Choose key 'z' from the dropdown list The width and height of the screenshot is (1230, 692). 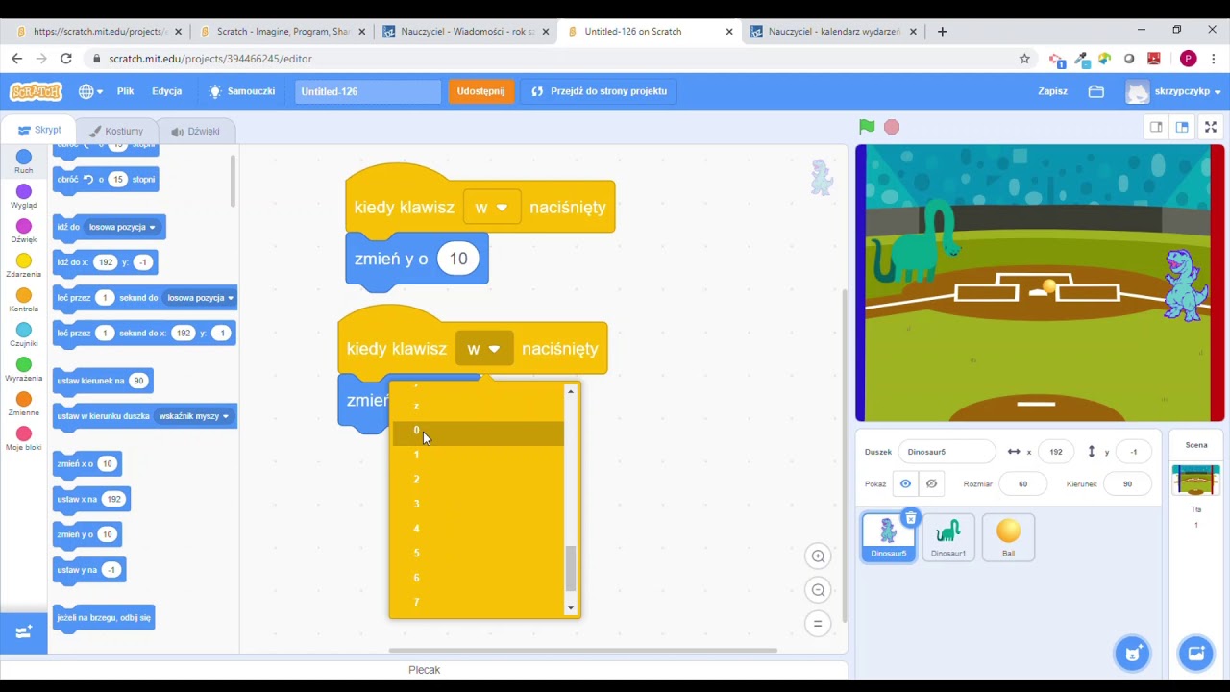pyautogui.click(x=478, y=406)
